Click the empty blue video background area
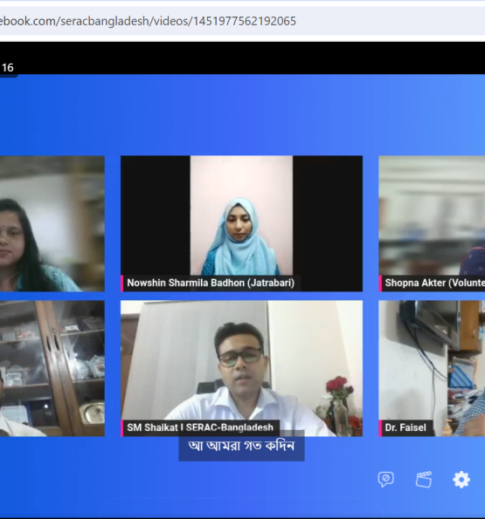This screenshot has height=519, width=485. coord(242,114)
